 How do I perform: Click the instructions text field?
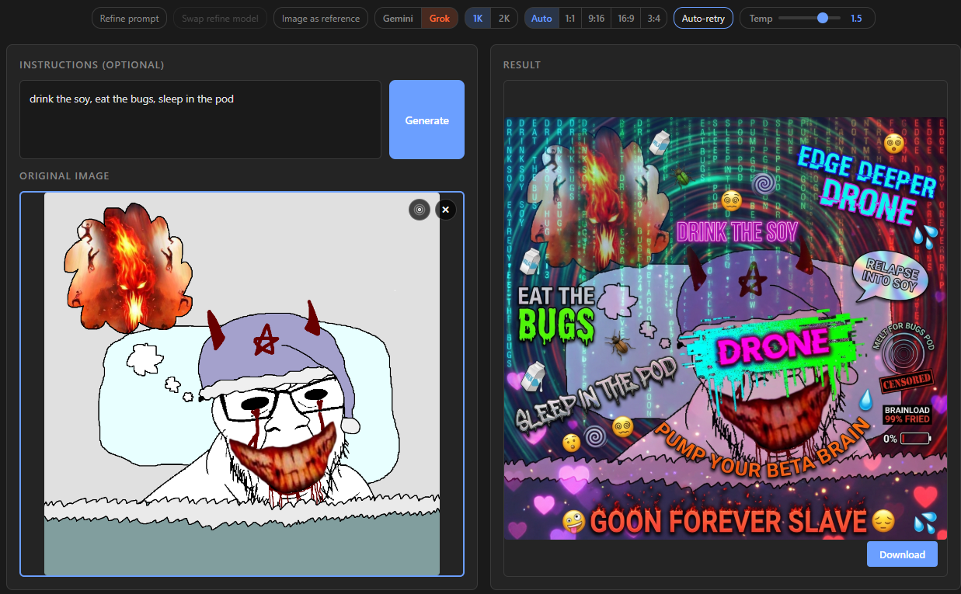[x=200, y=120]
